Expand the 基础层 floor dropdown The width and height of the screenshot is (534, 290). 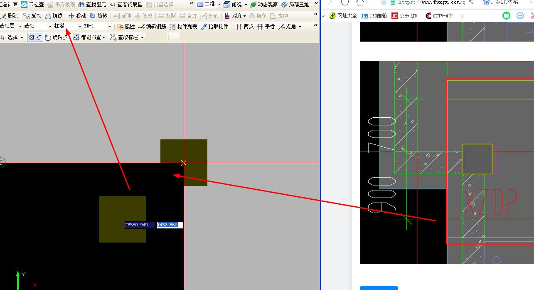tap(20, 26)
